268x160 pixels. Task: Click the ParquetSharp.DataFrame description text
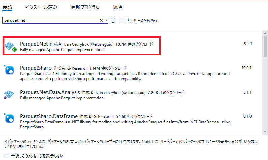pyautogui.click(x=125, y=124)
